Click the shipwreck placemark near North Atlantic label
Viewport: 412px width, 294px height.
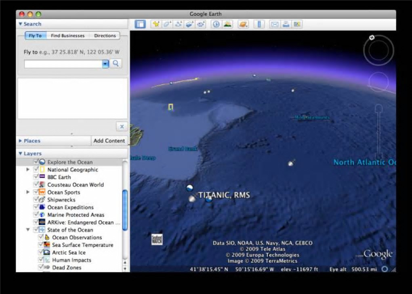click(x=291, y=163)
